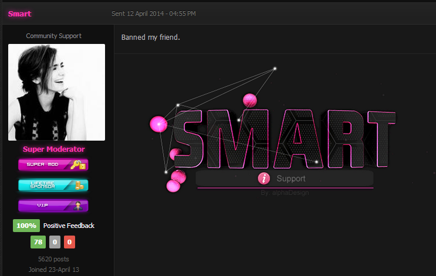View the red negative feedback count
This screenshot has height=276, width=436.
69,242
